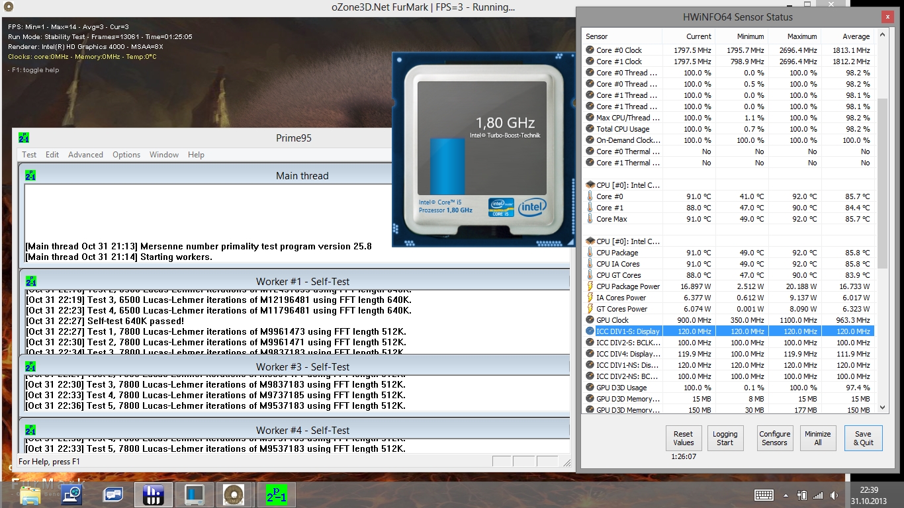
Task: Click the Reset Values button in HWiNFO64
Action: [x=684, y=439]
